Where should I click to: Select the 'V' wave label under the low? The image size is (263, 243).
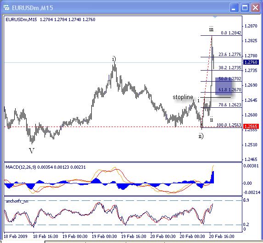32,151
